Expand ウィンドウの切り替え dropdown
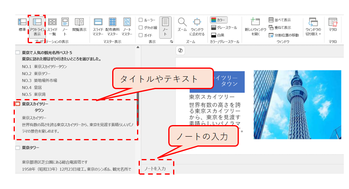The width and height of the screenshot is (349, 189). pos(313,26)
